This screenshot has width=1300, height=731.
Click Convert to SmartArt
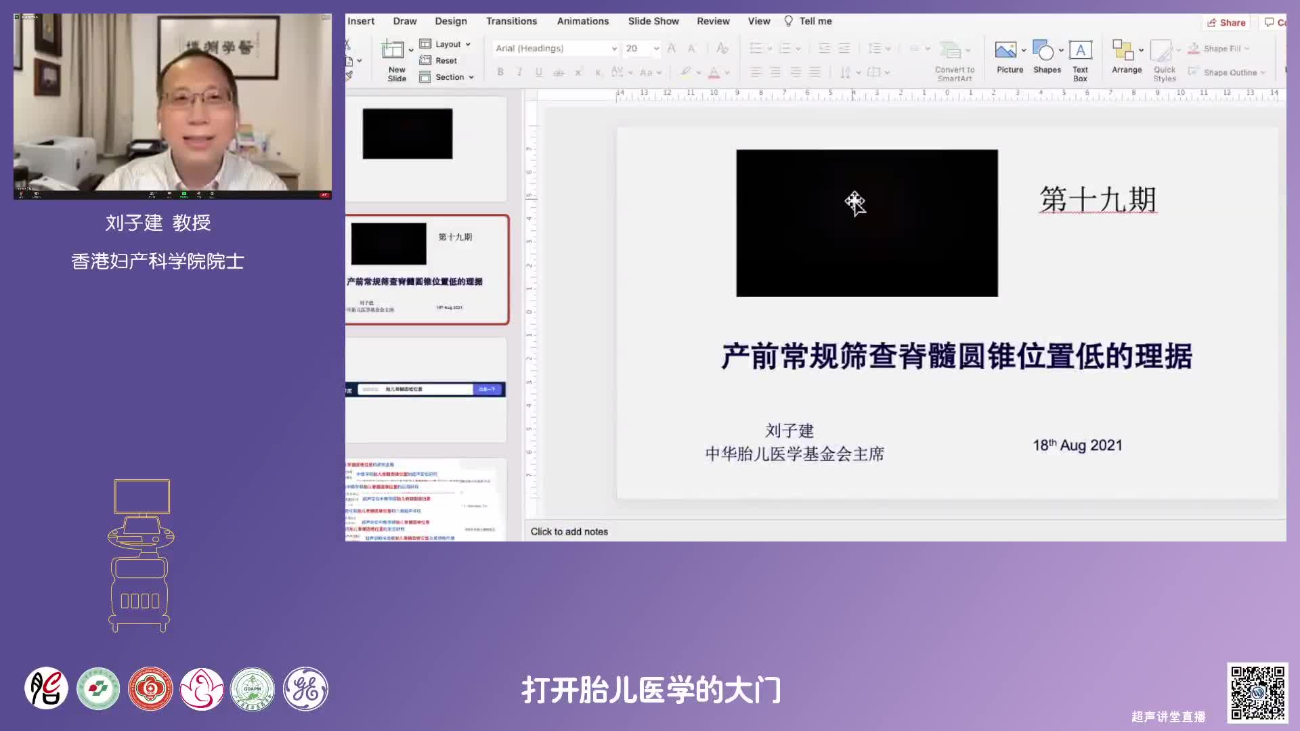pos(954,51)
